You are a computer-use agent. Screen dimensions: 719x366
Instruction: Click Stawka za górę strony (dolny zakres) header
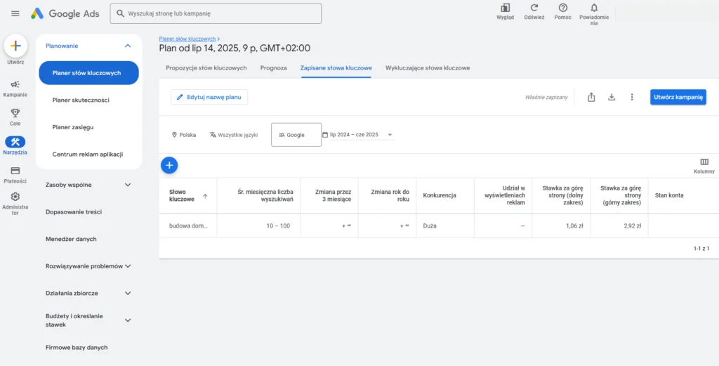pyautogui.click(x=562, y=195)
